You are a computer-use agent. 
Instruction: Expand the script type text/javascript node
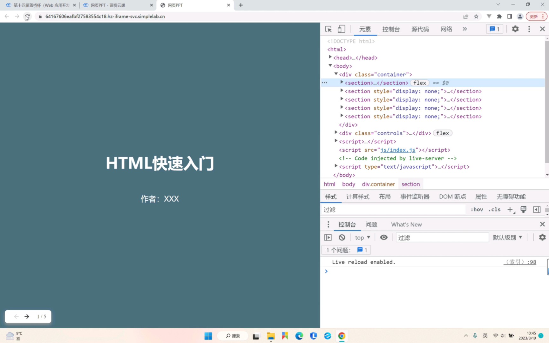click(x=336, y=166)
